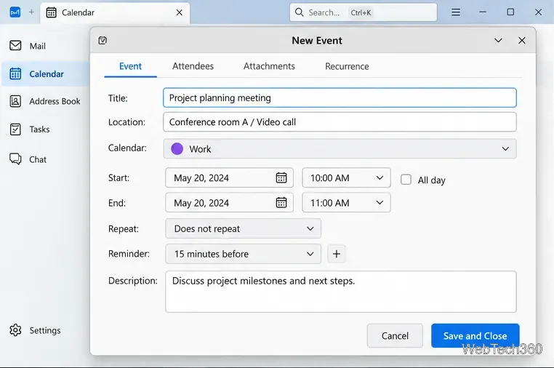The height and width of the screenshot is (368, 554).
Task: Open Settings gear in sidebar
Action: 15,330
